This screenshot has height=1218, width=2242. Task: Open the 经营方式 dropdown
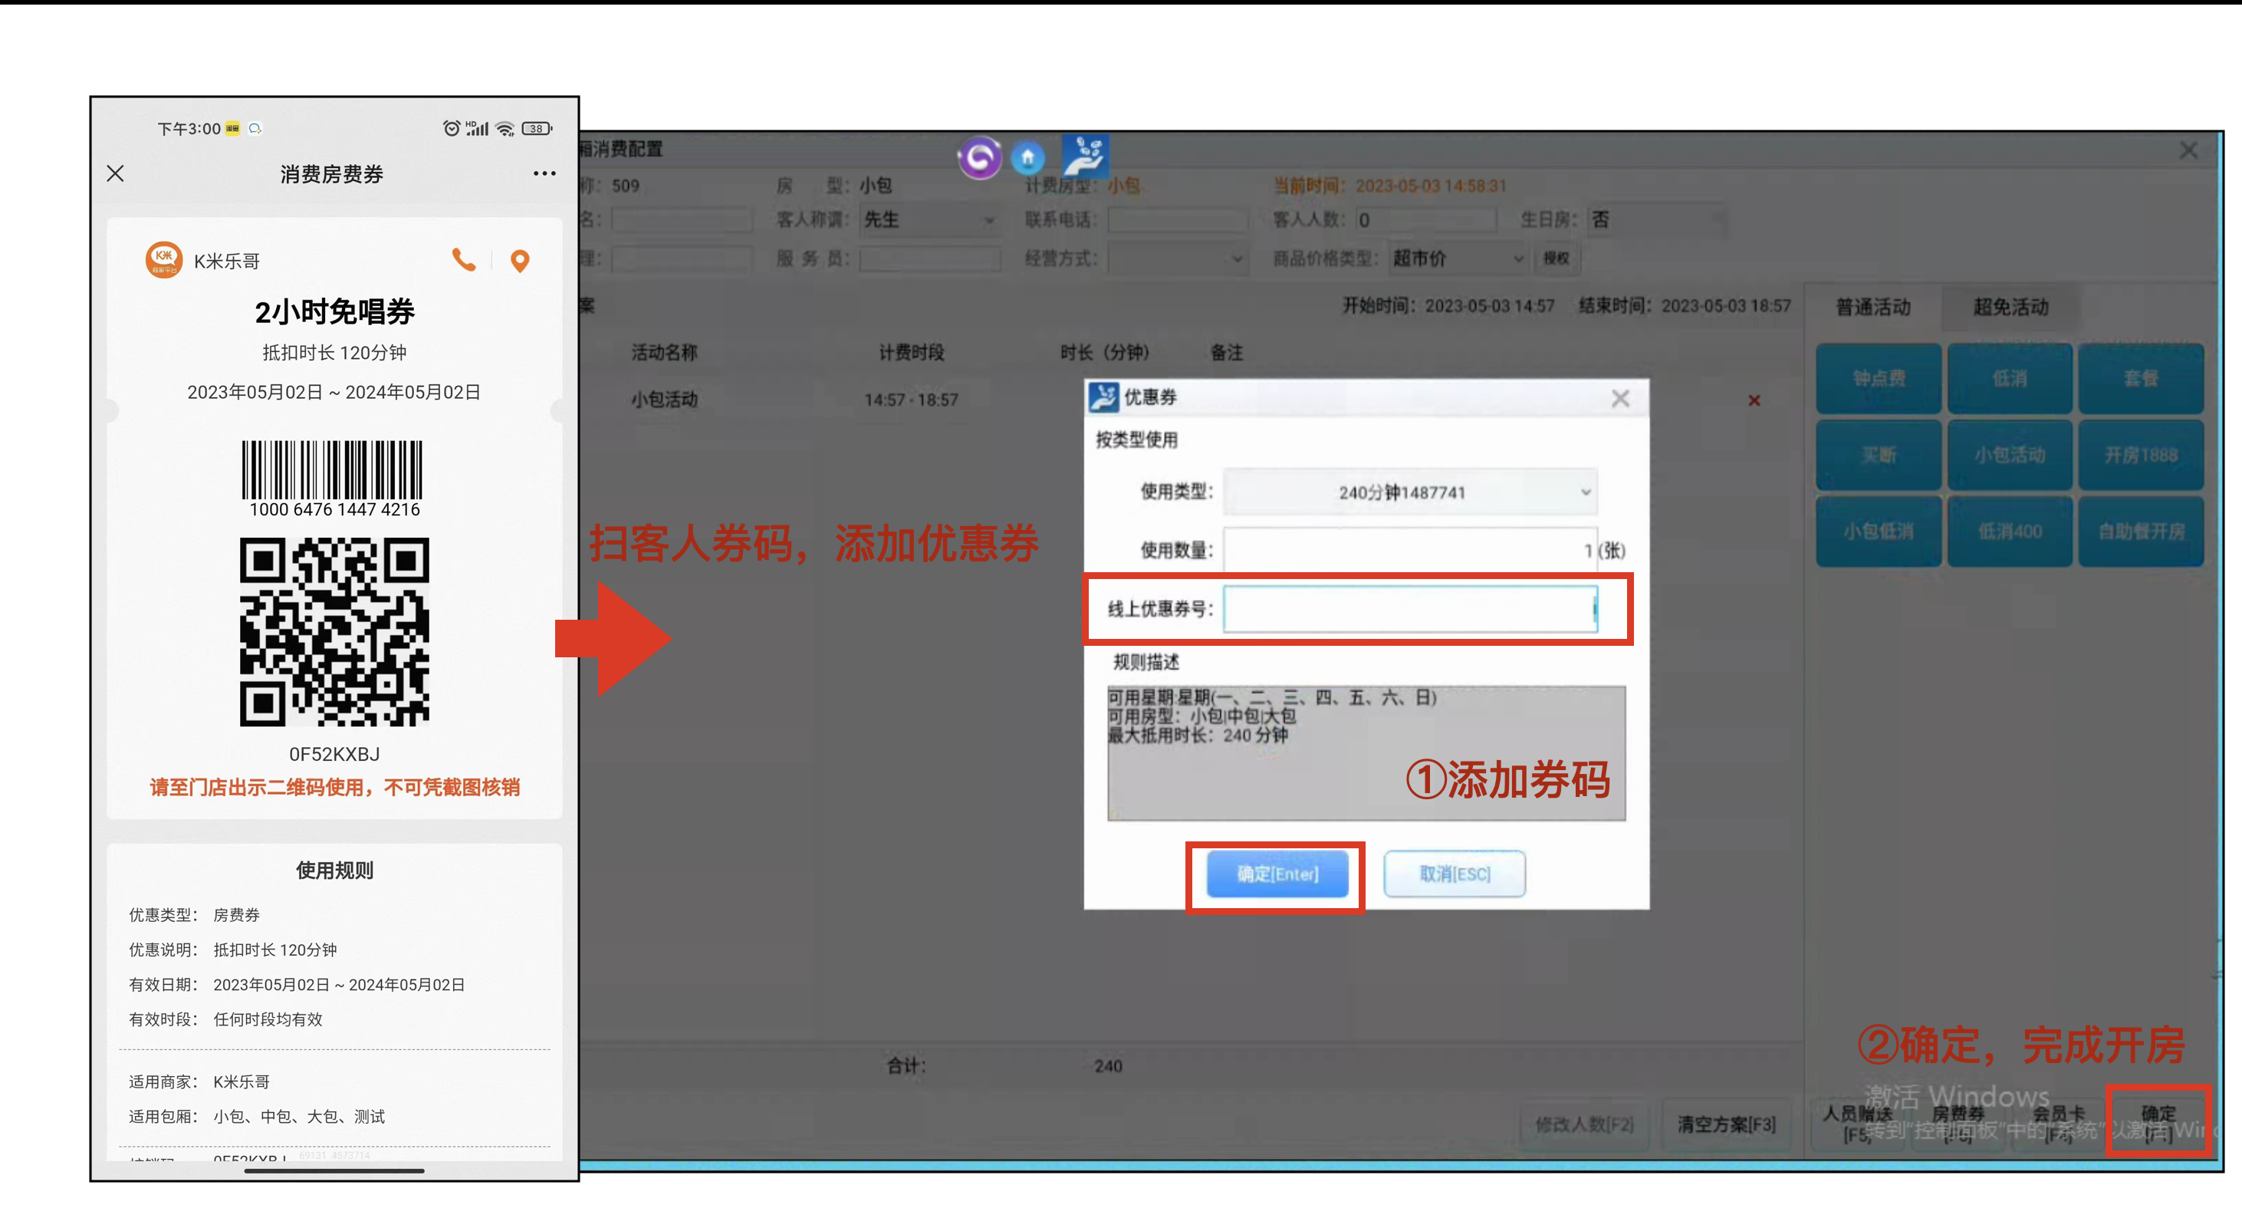1177,258
